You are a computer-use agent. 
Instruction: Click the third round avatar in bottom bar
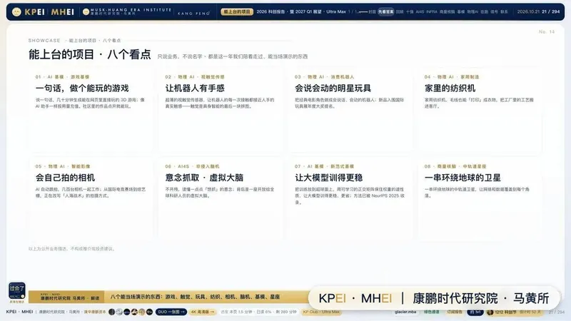pos(127,312)
